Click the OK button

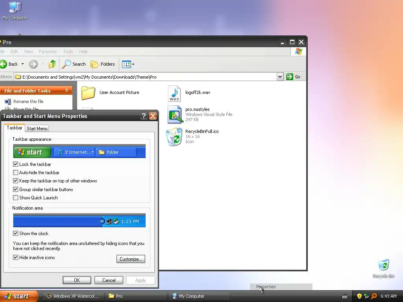[x=77, y=280]
